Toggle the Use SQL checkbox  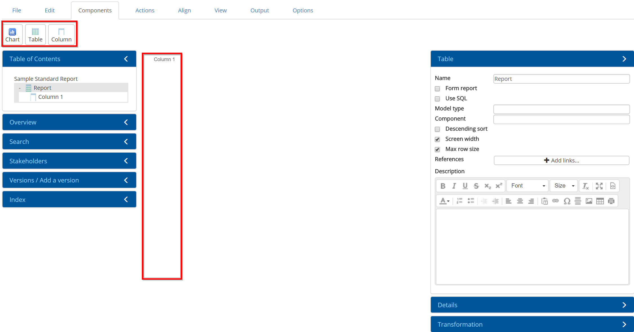pyautogui.click(x=437, y=99)
